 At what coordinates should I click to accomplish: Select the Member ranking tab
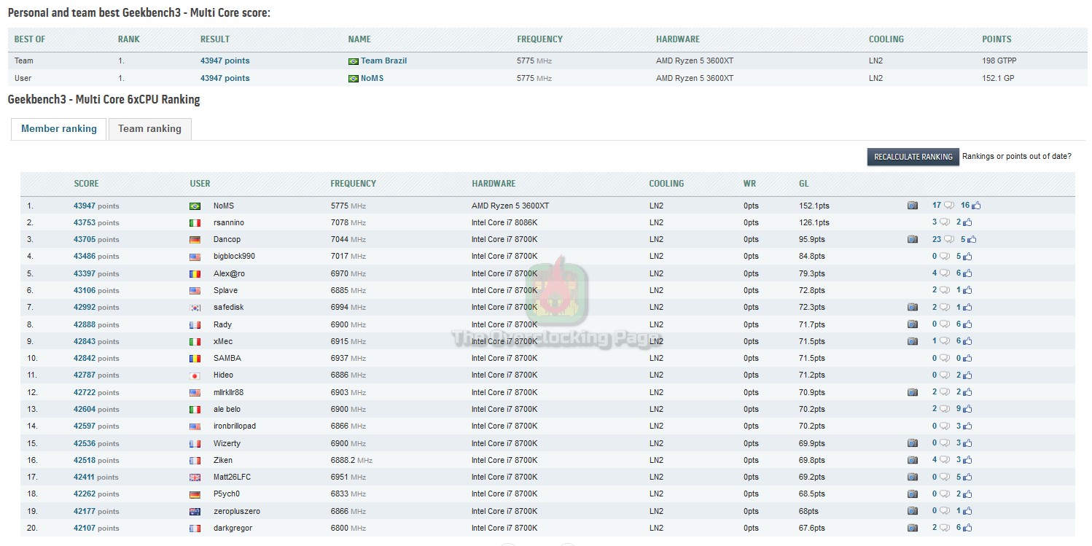pyautogui.click(x=58, y=128)
